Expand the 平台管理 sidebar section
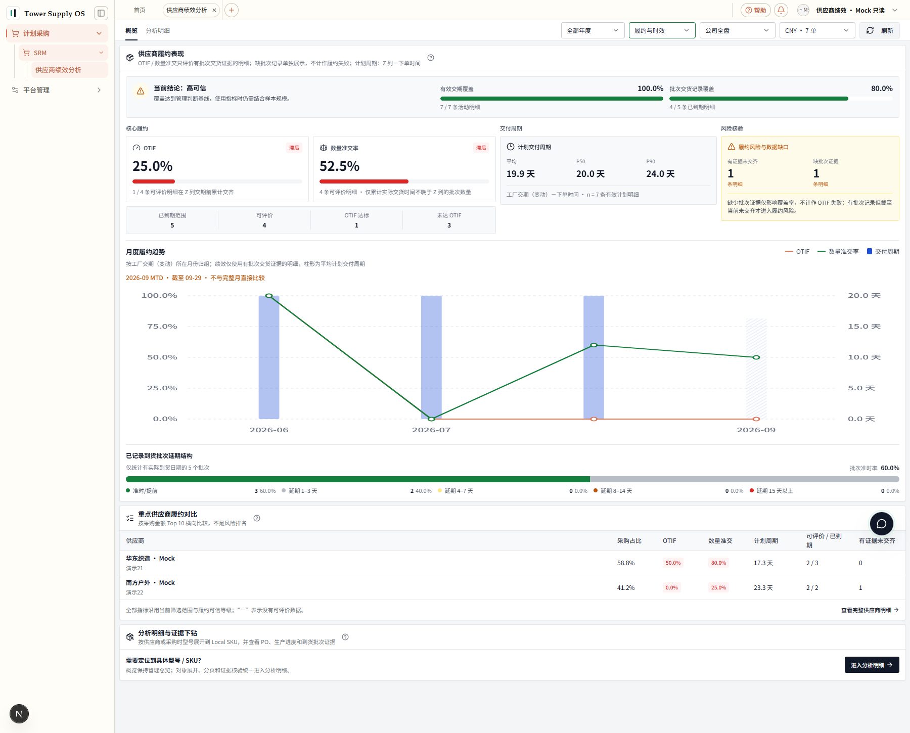Image resolution: width=910 pixels, height=733 pixels. point(99,90)
